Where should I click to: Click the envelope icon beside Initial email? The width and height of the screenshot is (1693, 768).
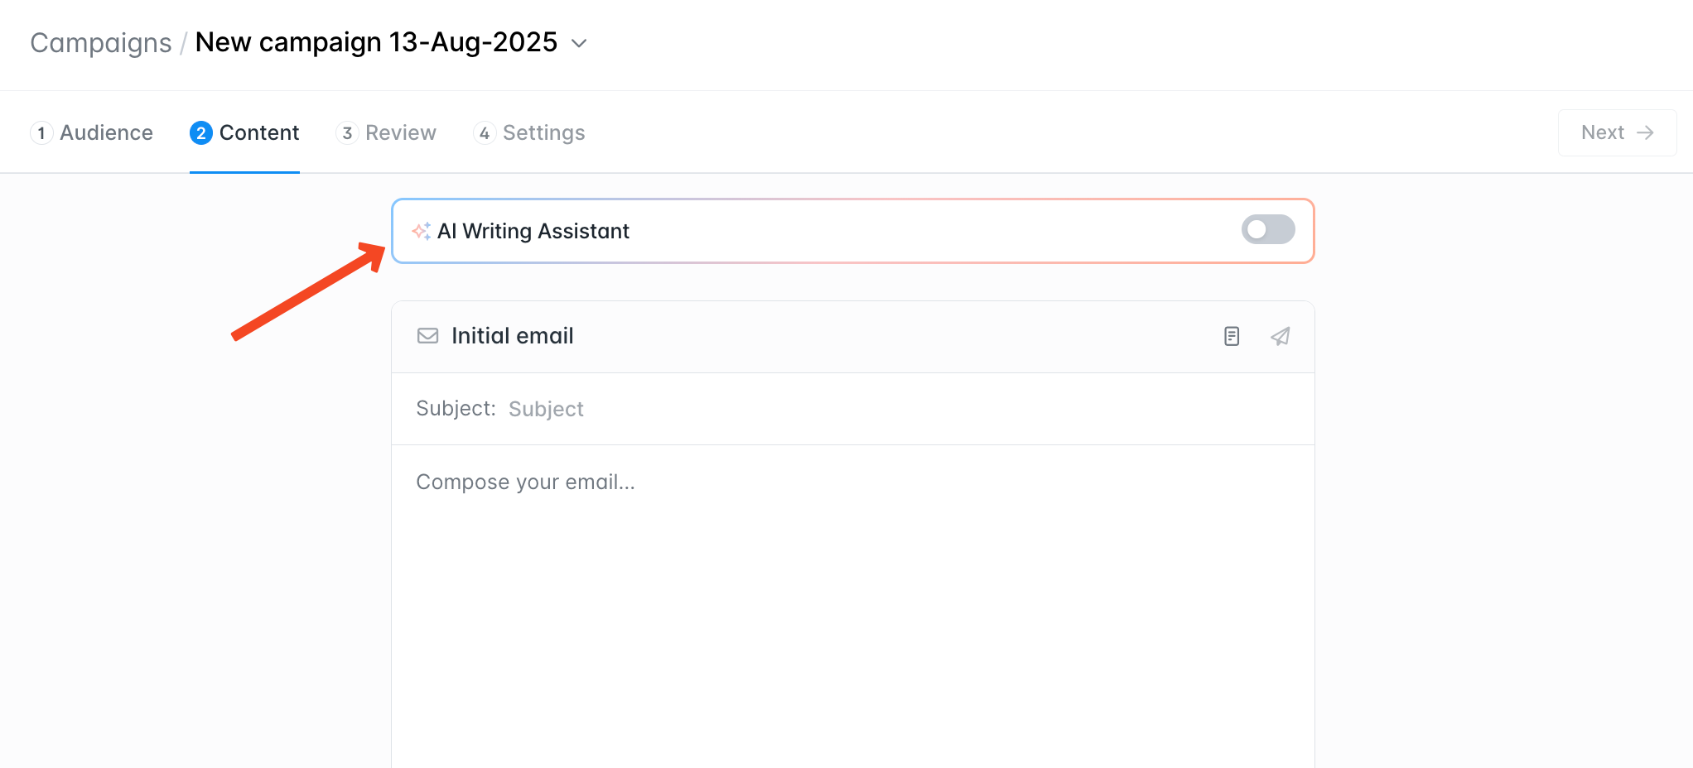point(427,336)
